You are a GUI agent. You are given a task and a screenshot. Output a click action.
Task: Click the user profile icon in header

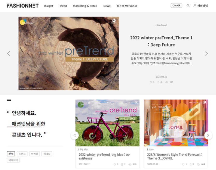point(195,5)
